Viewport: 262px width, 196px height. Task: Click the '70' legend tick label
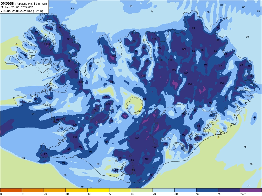tap(154, 194)
